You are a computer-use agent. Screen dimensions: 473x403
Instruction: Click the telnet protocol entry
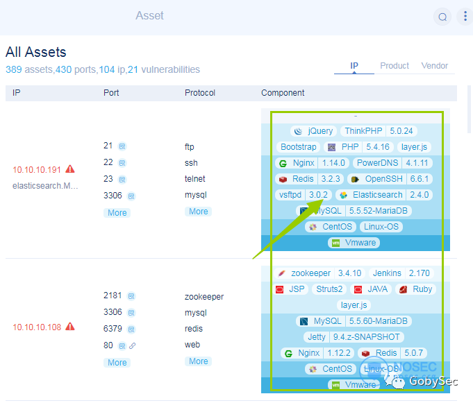coord(195,179)
